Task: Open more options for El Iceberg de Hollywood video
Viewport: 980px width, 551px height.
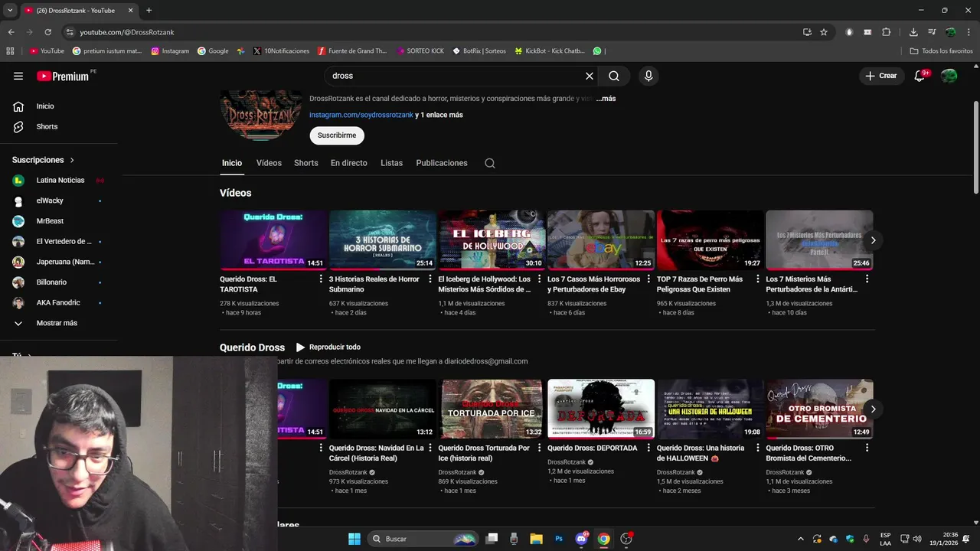Action: 540,279
